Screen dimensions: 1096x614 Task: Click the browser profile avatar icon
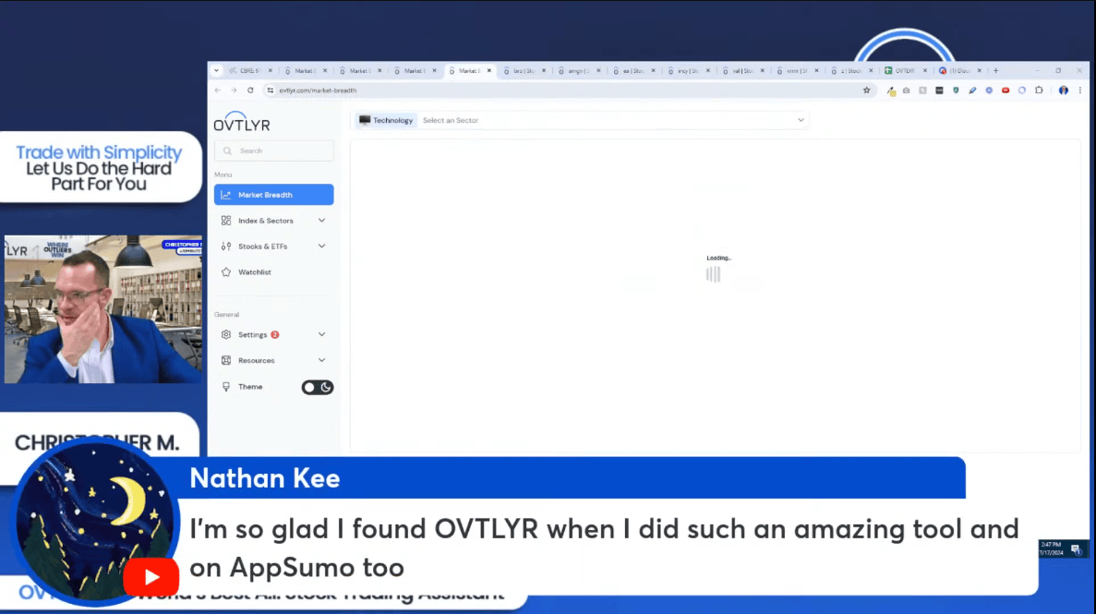pyautogui.click(x=1063, y=90)
